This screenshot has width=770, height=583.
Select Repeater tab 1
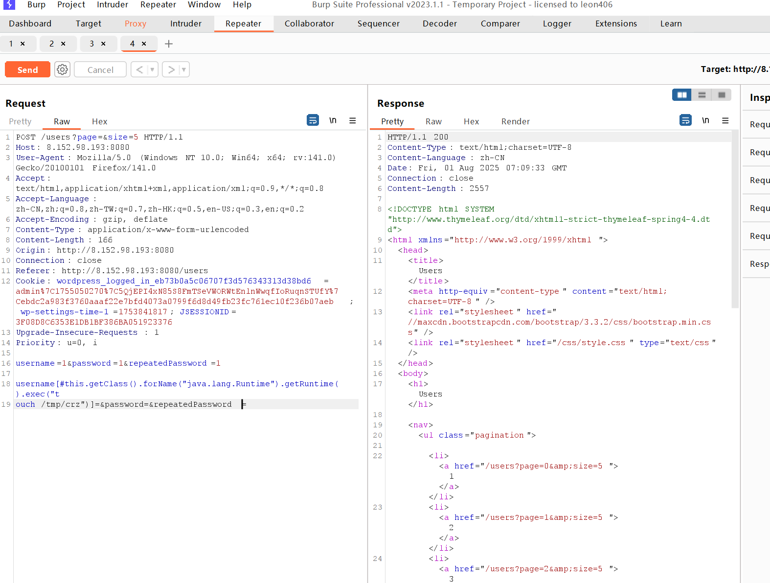point(11,44)
